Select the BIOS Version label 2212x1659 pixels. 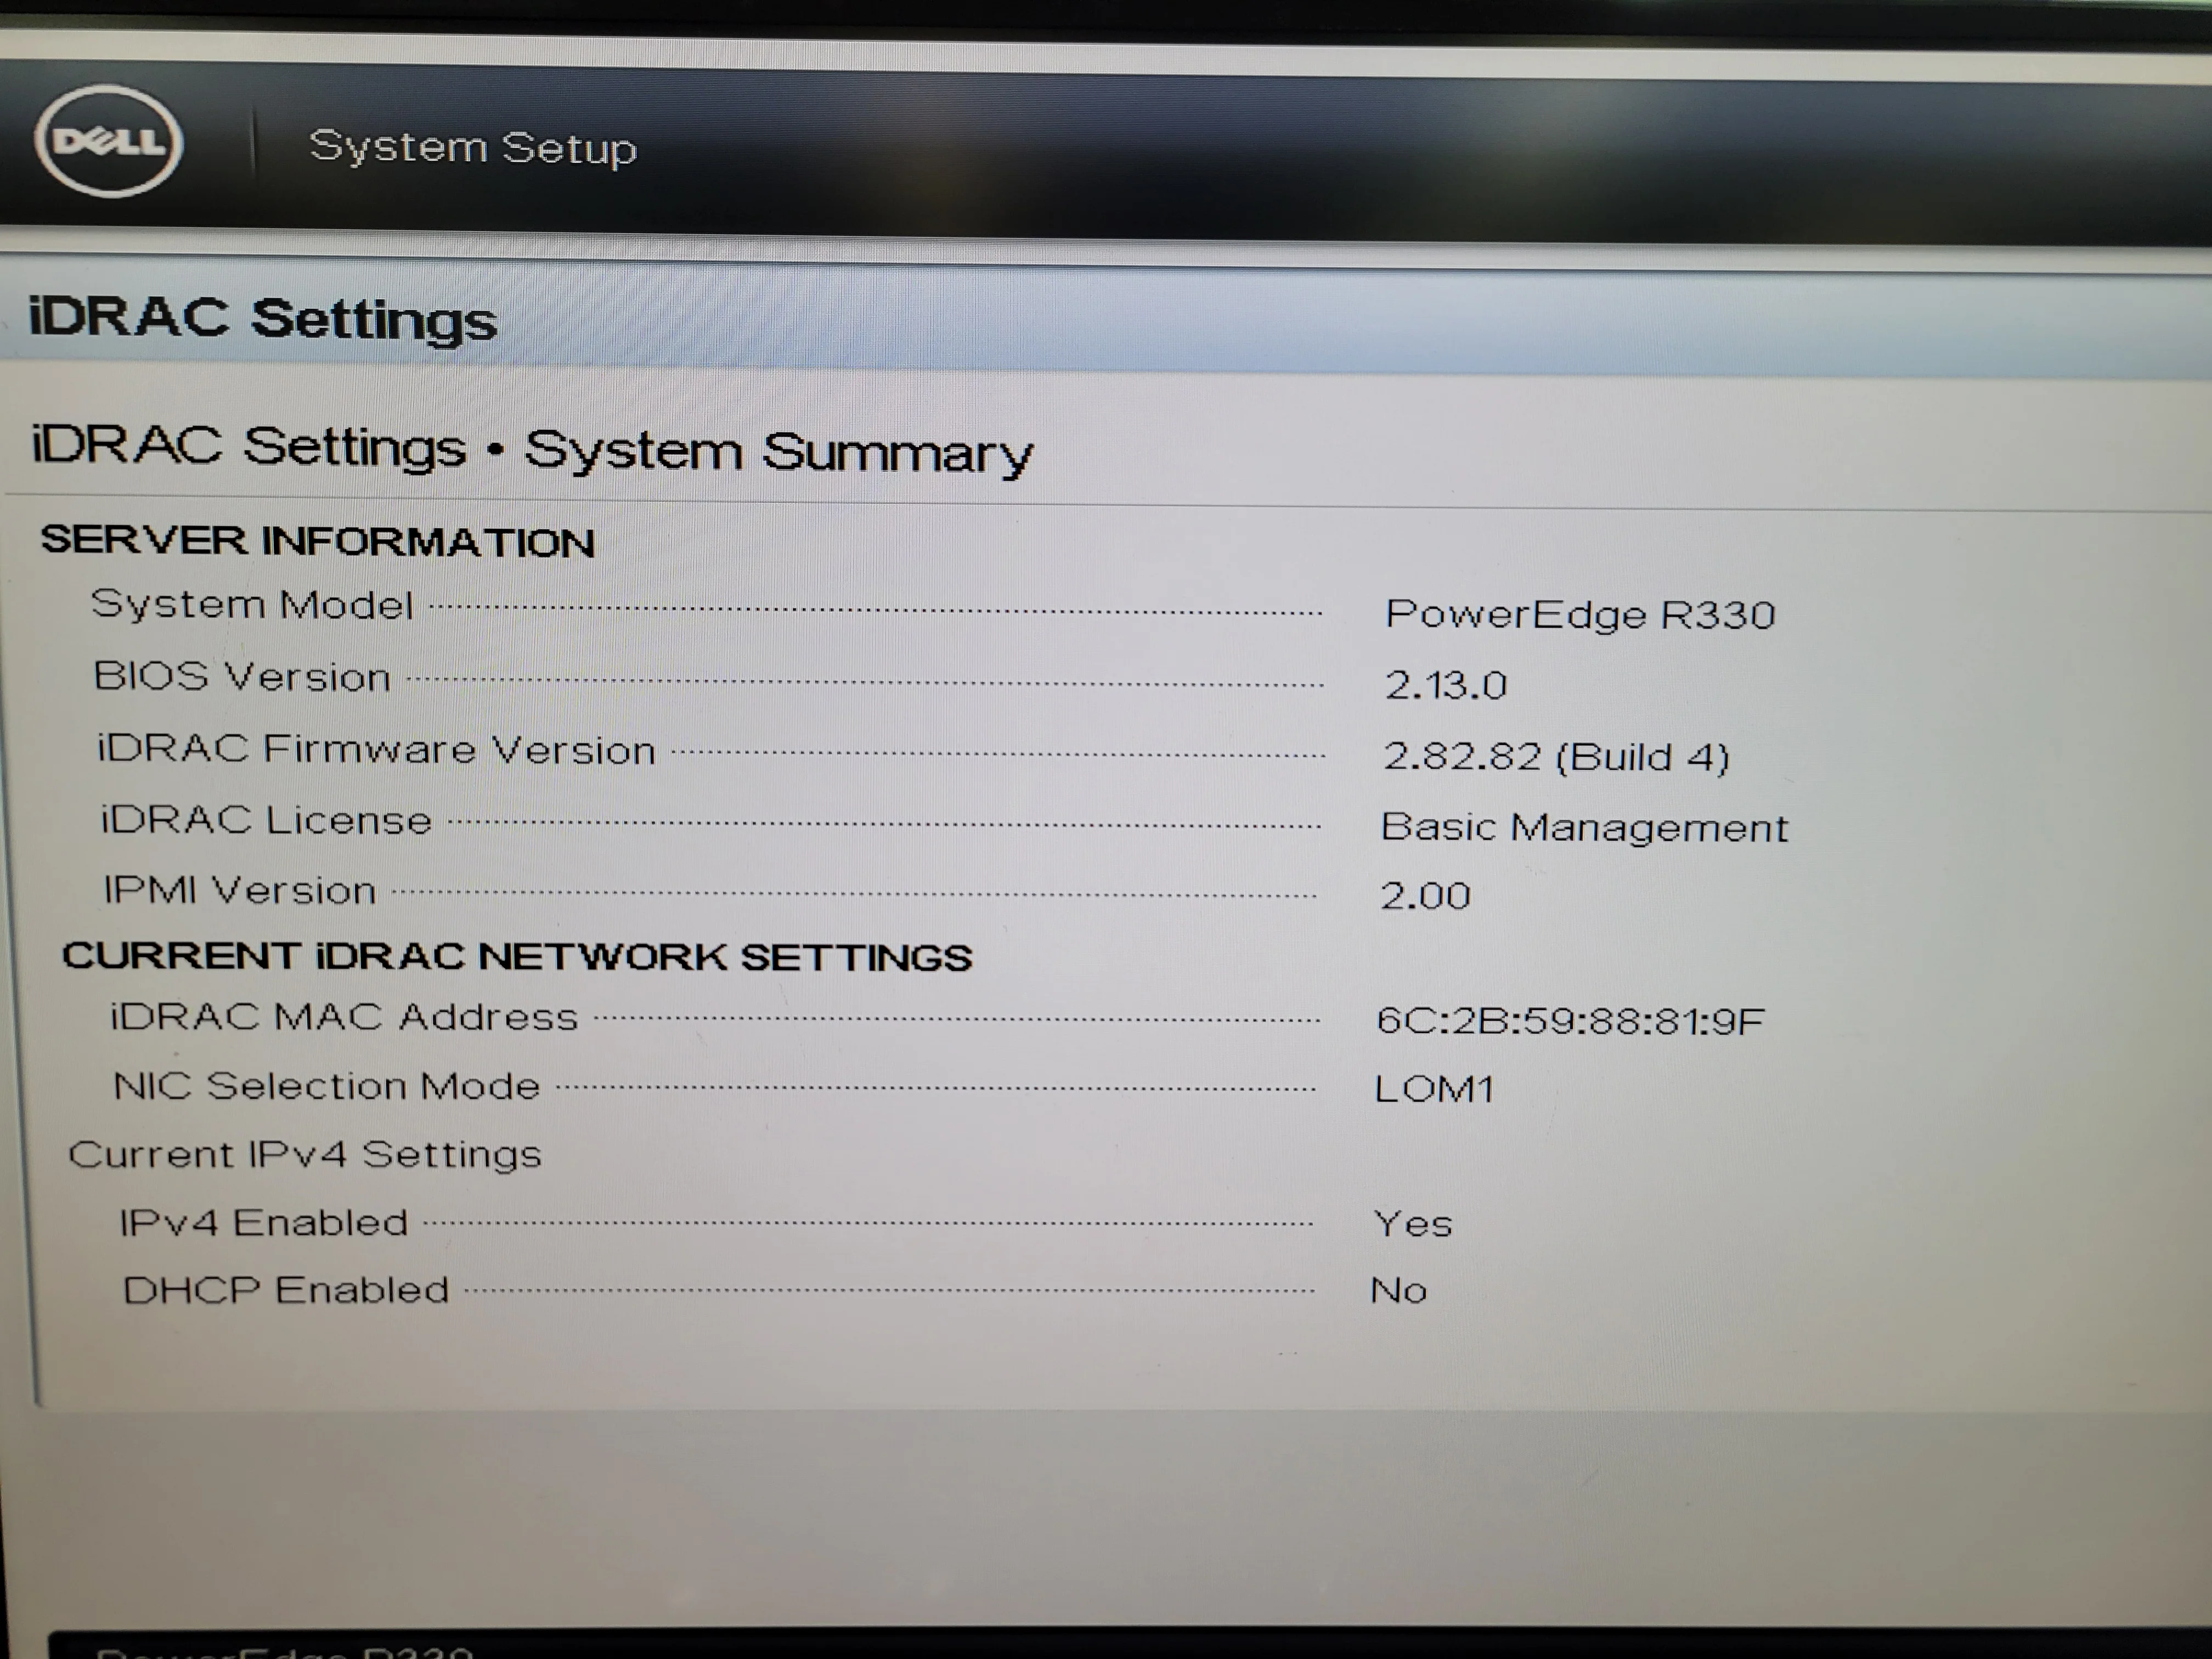pos(242,676)
